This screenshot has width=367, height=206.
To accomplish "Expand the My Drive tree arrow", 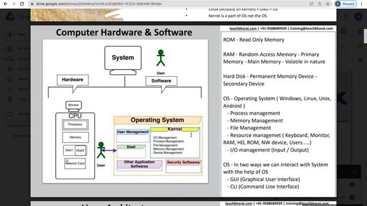I will click(x=4, y=49).
